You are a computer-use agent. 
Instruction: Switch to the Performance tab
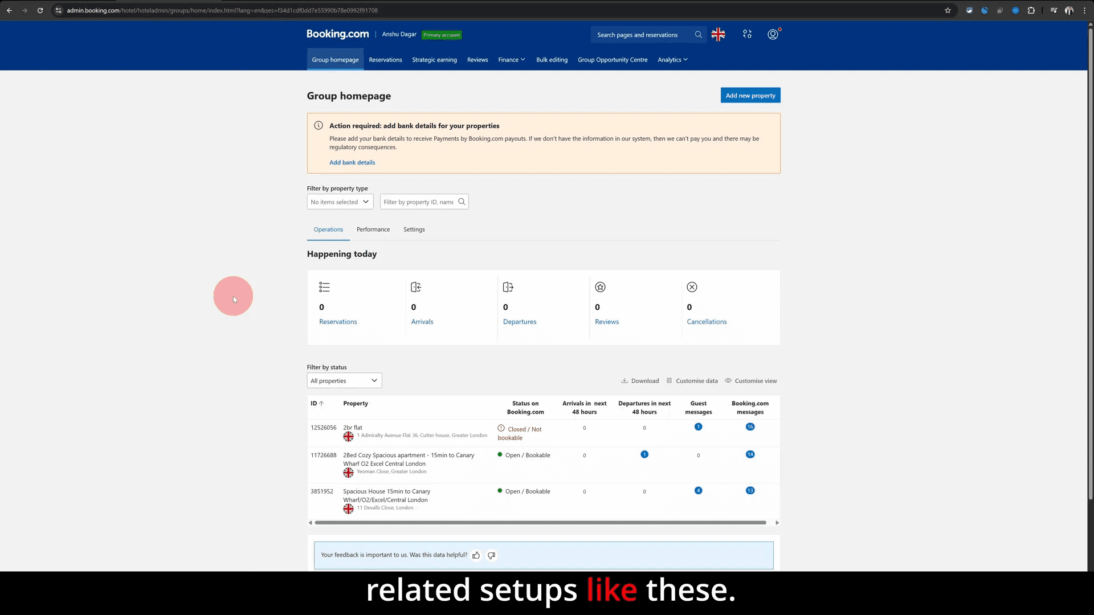click(373, 229)
